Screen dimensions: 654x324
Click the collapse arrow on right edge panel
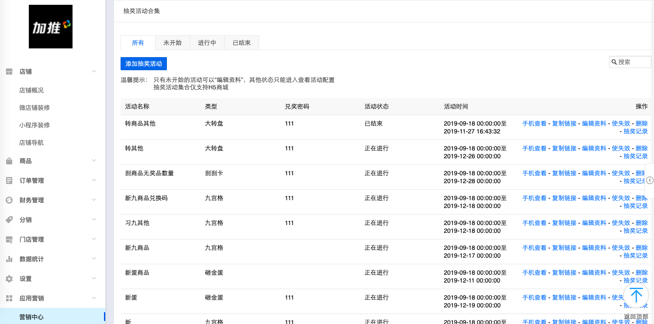click(x=650, y=181)
